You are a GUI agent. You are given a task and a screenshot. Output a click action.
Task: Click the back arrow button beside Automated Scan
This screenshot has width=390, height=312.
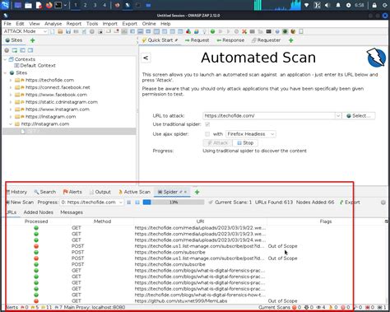pos(146,58)
